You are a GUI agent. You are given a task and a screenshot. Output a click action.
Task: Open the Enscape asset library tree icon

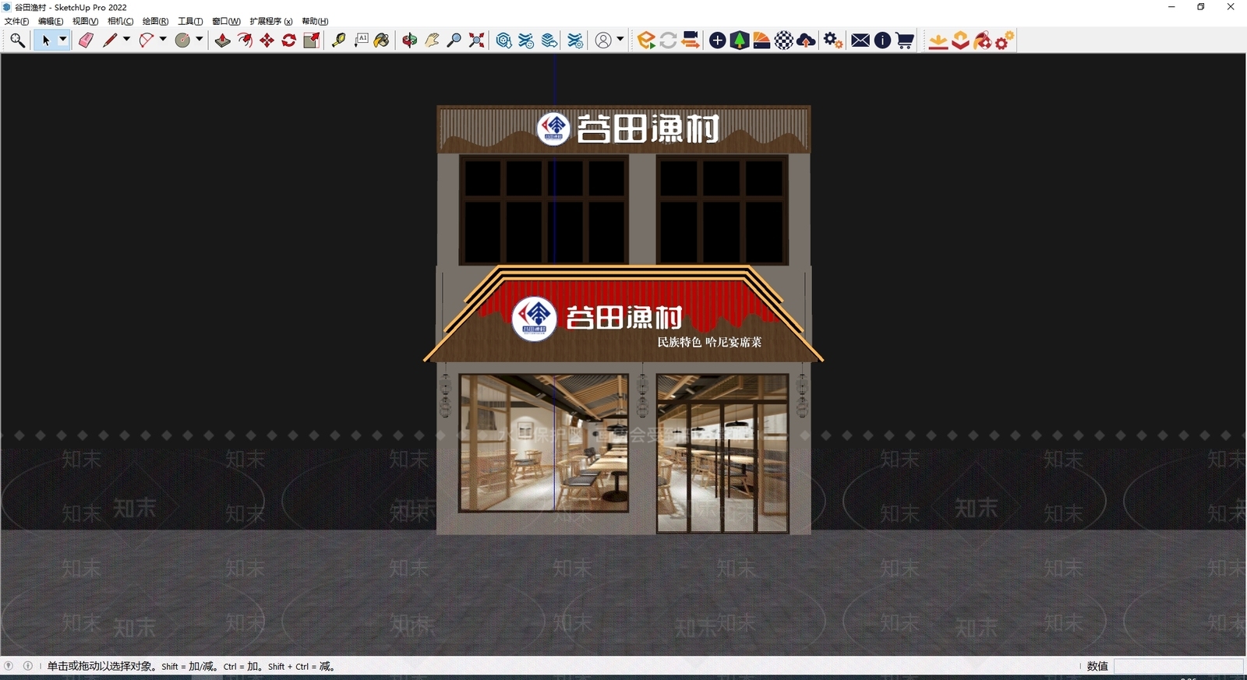740,41
